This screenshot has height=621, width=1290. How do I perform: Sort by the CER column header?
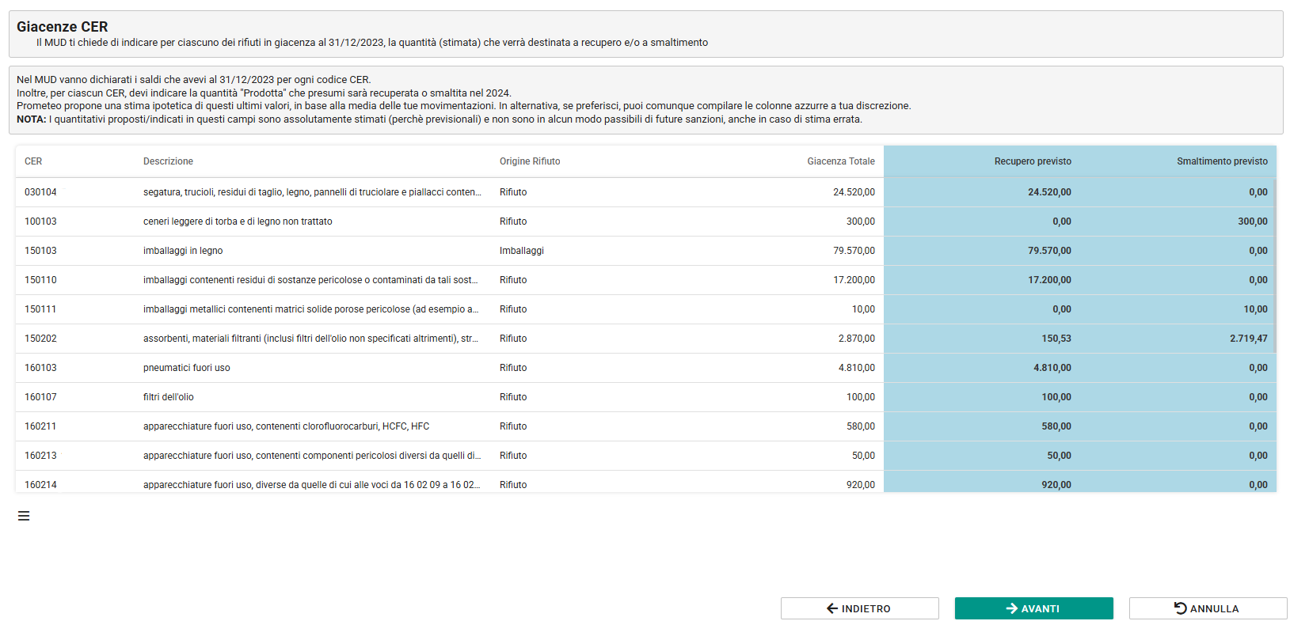click(33, 161)
